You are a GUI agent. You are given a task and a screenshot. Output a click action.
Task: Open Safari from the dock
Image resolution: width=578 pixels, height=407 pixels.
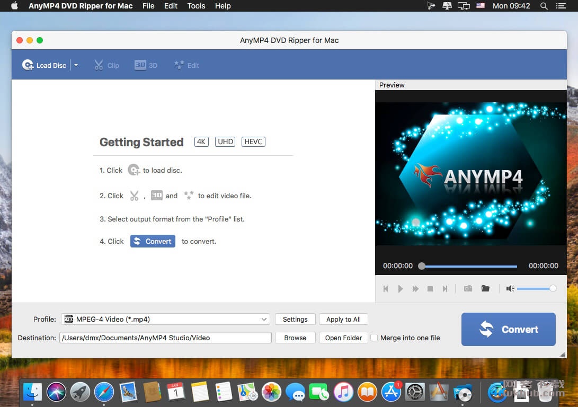(x=104, y=392)
